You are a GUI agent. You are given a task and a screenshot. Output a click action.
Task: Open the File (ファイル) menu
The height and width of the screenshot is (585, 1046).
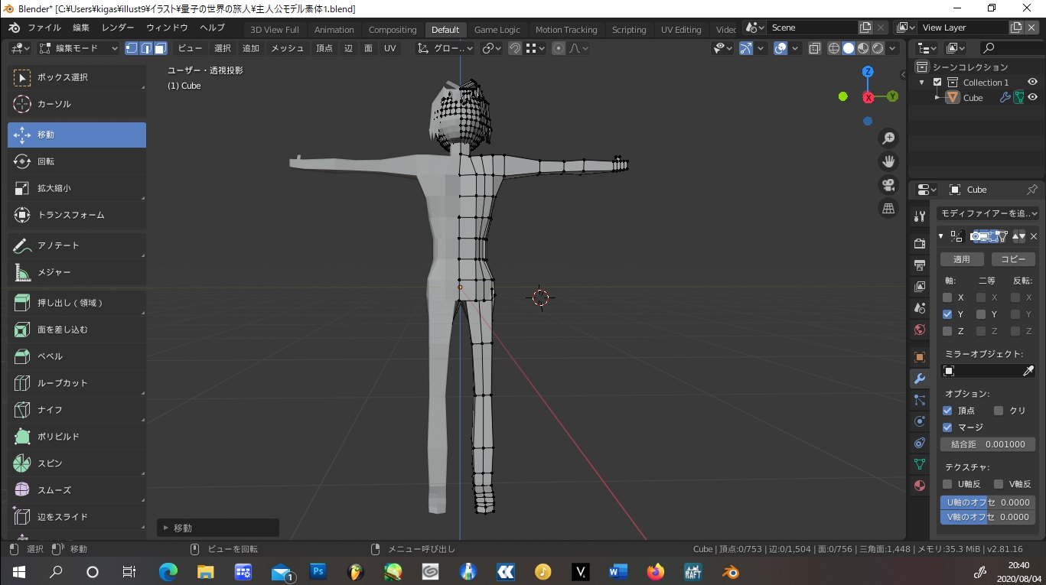(x=44, y=28)
